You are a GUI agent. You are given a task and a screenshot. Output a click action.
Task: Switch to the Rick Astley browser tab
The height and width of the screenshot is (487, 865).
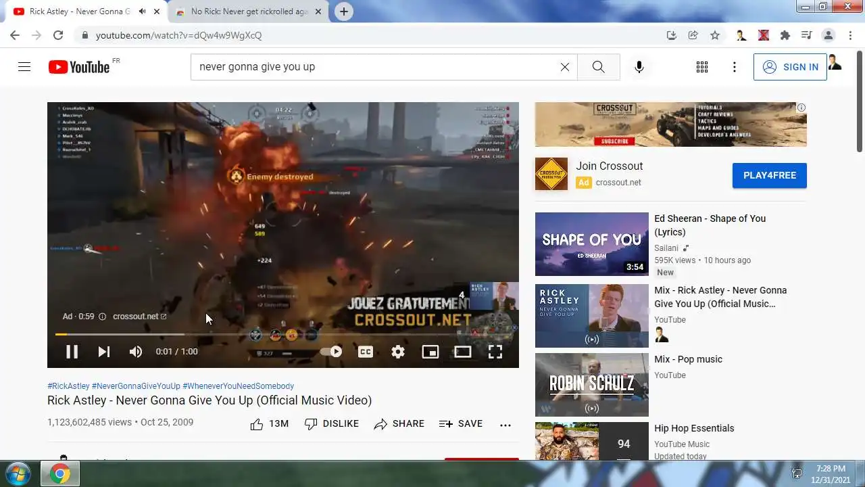tap(80, 11)
